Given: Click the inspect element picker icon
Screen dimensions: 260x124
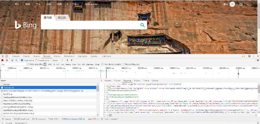Looking at the screenshot, I should coord(3,56).
